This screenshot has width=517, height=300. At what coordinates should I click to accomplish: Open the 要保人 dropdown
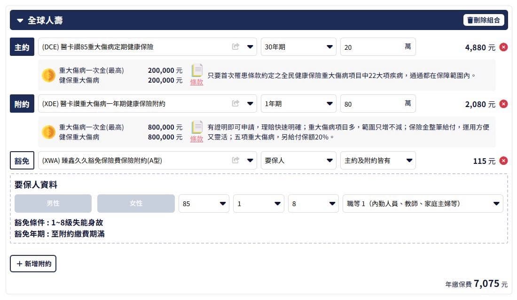298,161
